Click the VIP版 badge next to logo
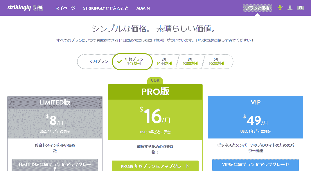The height and width of the screenshot is (171, 311). tap(38, 8)
